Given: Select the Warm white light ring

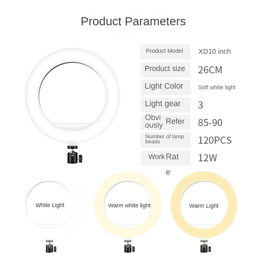Looking at the screenshot, I should point(128,205).
